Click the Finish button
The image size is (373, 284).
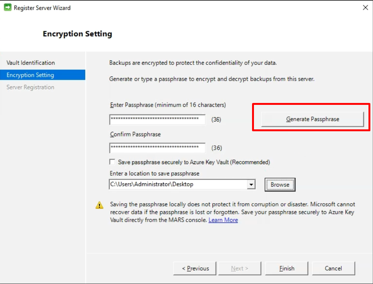coord(287,268)
